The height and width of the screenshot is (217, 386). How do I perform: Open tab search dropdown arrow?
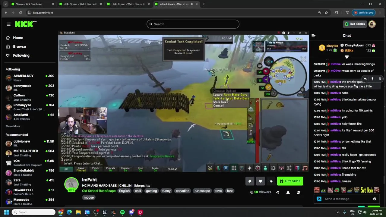(x=5, y=4)
